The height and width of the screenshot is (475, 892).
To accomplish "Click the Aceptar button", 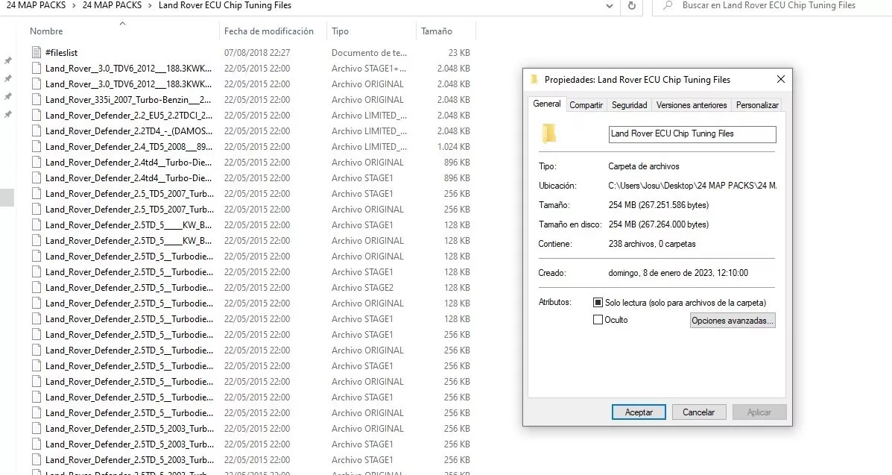I will click(x=639, y=412).
